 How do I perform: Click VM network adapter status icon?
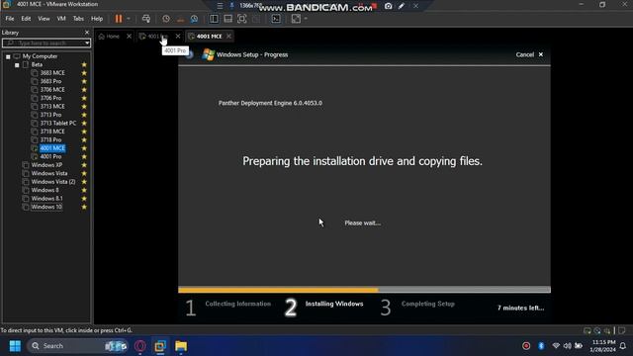(607, 330)
